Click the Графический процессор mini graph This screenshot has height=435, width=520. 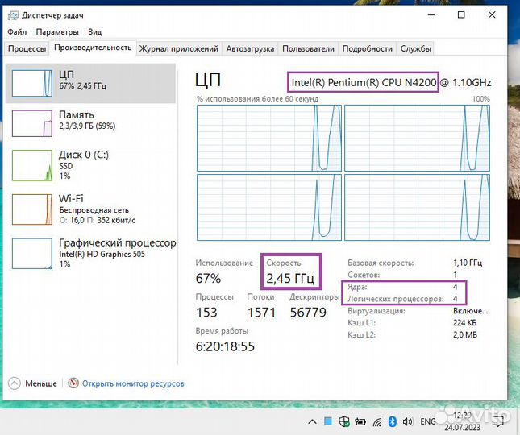click(x=32, y=254)
